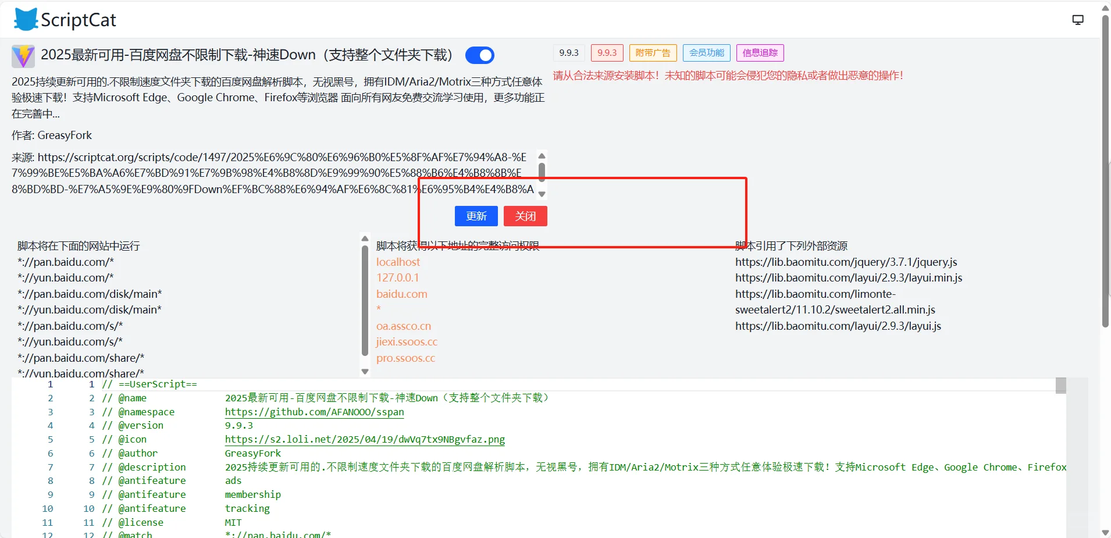Click the match list's scroll-down arrow
The width and height of the screenshot is (1111, 538).
point(365,371)
